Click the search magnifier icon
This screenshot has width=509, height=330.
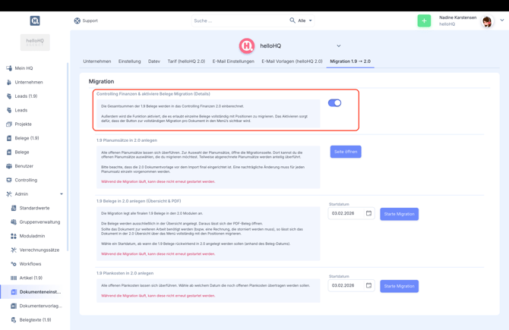292,20
